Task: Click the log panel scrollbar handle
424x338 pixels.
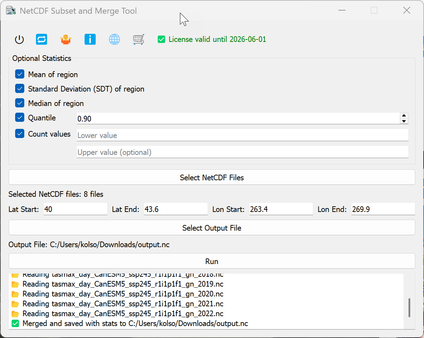Action: 409,307
